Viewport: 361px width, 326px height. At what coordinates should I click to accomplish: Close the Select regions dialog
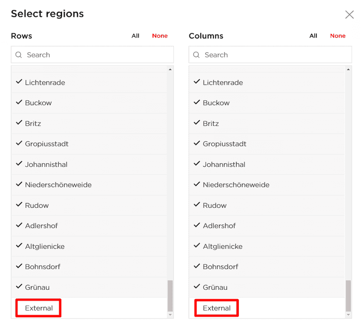pyautogui.click(x=349, y=15)
